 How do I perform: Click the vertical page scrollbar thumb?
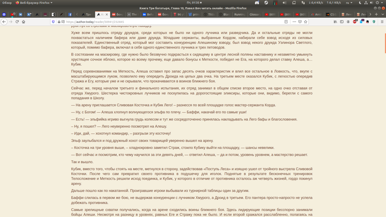click(x=385, y=43)
